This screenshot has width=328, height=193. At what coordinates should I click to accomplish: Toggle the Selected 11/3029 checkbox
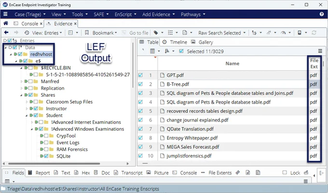pyautogui.click(x=181, y=51)
